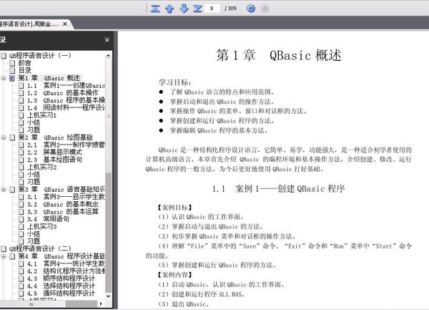Screen dimensions: 429x310
Task: Open the 目录 bookmark
Action: point(24,70)
